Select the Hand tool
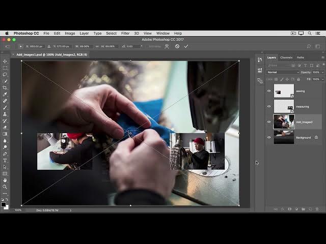The image size is (326, 244). pyautogui.click(x=5, y=180)
